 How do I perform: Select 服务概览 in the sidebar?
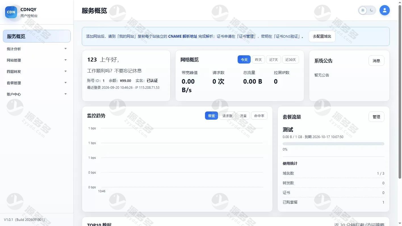tap(37, 36)
